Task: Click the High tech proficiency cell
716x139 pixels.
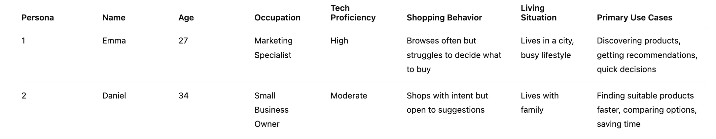Action: (339, 41)
